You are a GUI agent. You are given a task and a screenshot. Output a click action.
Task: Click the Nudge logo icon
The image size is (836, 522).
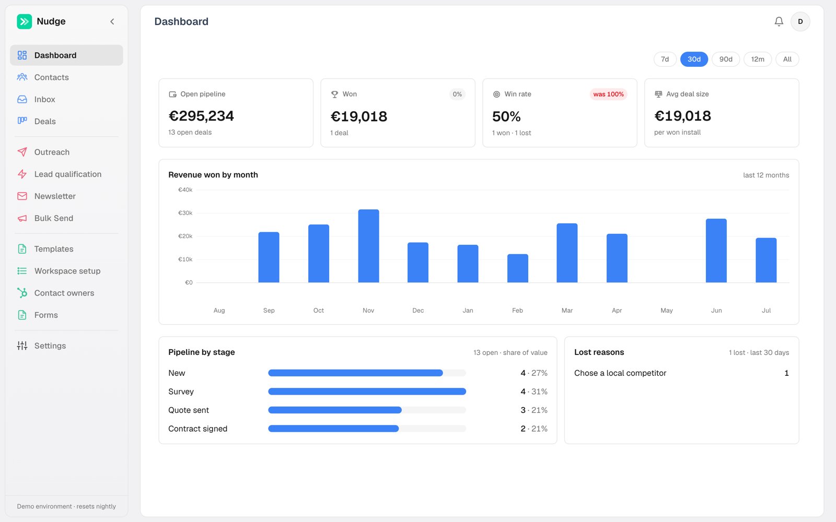(x=24, y=21)
